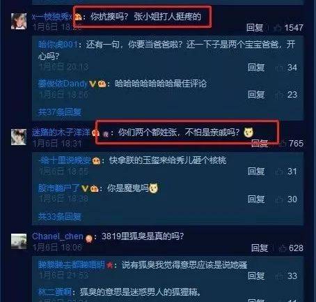316x302 pixels.
Task: Like the comment with 1547 likes
Action: tap(277, 28)
